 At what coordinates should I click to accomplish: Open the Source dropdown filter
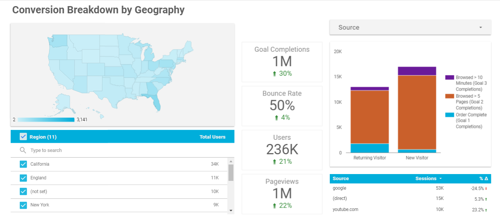click(410, 27)
